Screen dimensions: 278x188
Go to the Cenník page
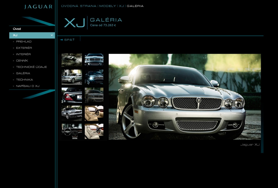click(22, 61)
